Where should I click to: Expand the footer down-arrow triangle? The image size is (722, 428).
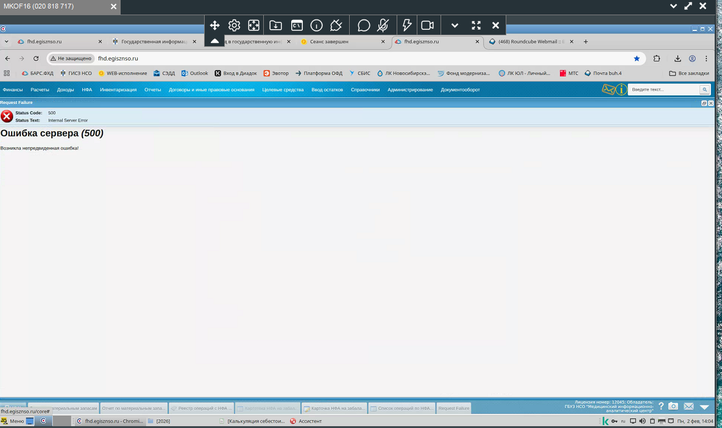pyautogui.click(x=704, y=407)
